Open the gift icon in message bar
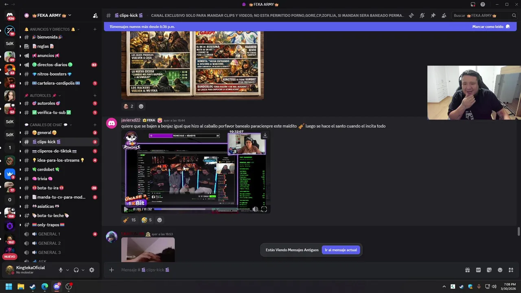Image resolution: width=521 pixels, height=293 pixels. pyautogui.click(x=467, y=270)
